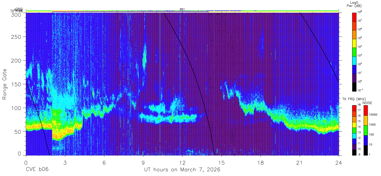Click the cyan segment of the TX FRQ colorbar

(x=354, y=136)
